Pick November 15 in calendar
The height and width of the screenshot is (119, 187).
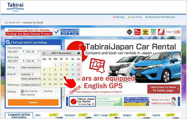55,74
